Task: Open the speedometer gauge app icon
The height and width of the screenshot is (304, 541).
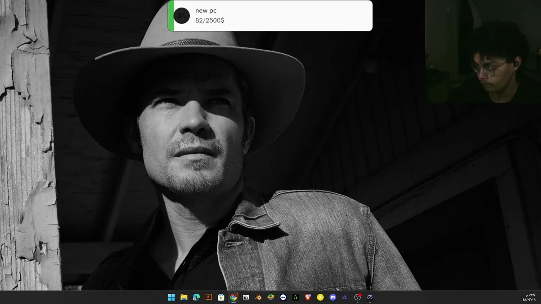Action: pos(370,297)
